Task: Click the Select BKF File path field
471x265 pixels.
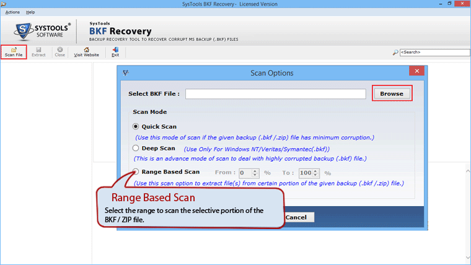Action: pyautogui.click(x=275, y=93)
